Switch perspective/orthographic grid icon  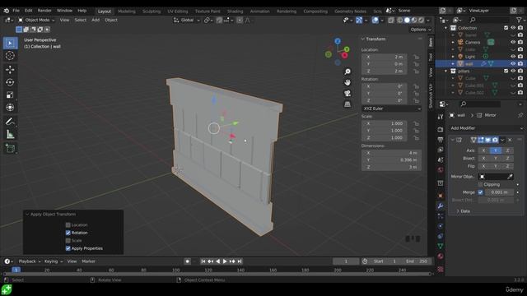[347, 104]
